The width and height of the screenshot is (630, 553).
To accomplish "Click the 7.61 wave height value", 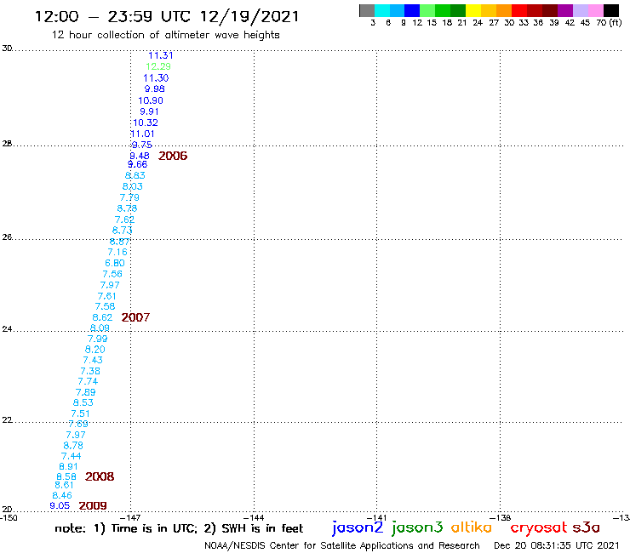I will tap(107, 296).
